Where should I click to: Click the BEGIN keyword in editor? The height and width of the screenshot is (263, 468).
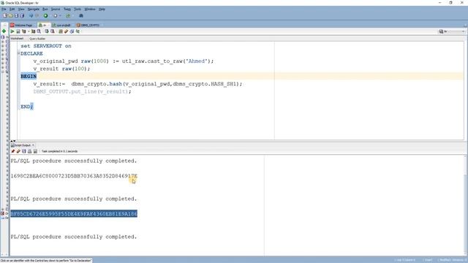pyautogui.click(x=29, y=76)
